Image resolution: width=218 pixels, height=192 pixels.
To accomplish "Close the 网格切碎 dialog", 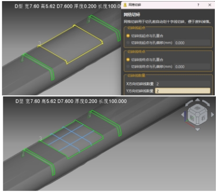I will [210, 5].
